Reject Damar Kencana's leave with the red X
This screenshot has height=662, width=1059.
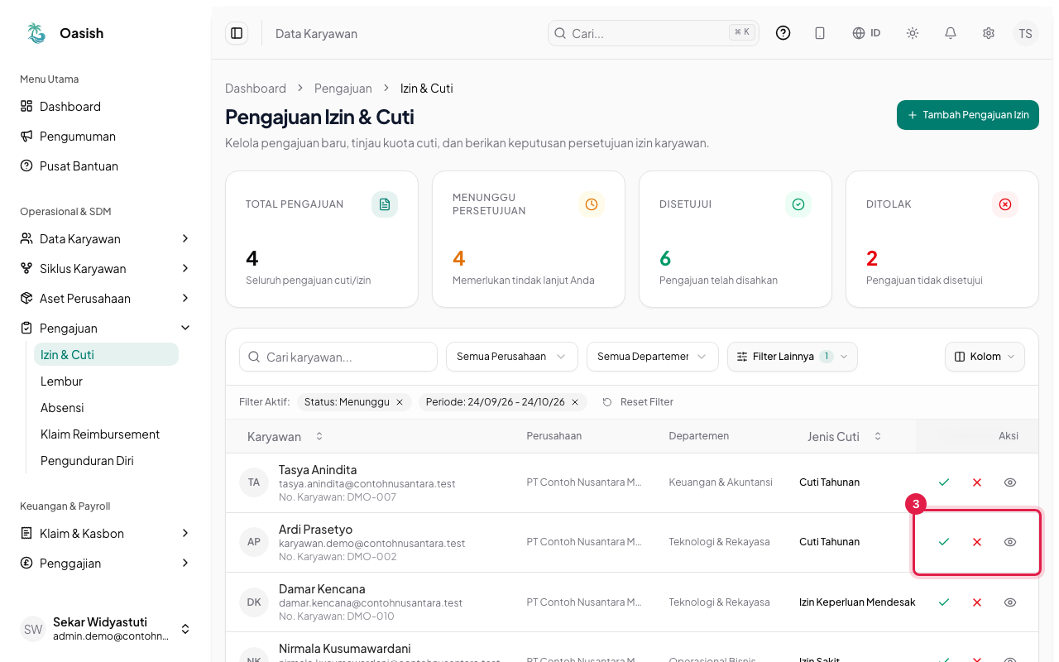point(977,602)
